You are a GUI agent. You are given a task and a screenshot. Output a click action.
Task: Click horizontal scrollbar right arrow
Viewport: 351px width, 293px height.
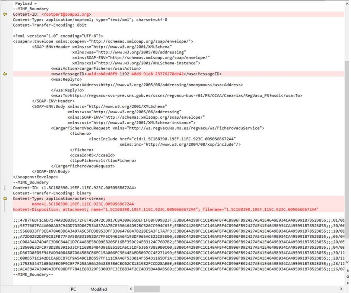(342, 289)
